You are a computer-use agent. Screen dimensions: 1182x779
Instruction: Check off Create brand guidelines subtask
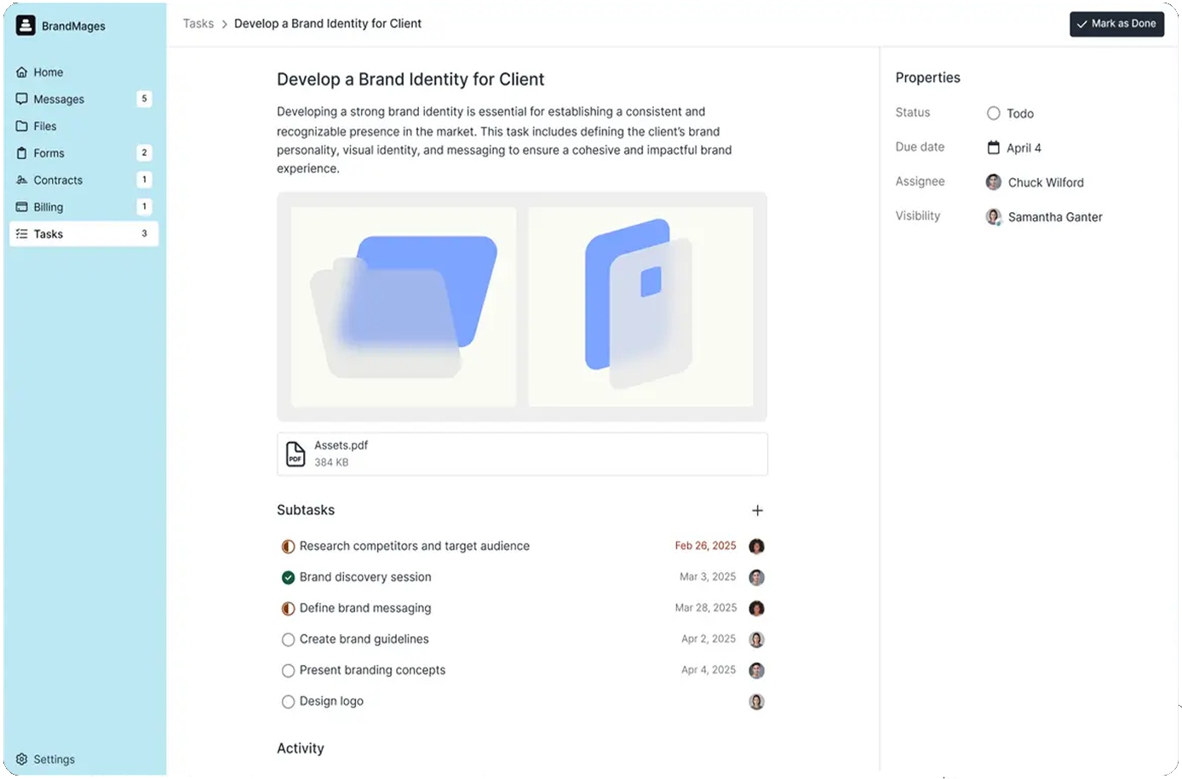(288, 639)
